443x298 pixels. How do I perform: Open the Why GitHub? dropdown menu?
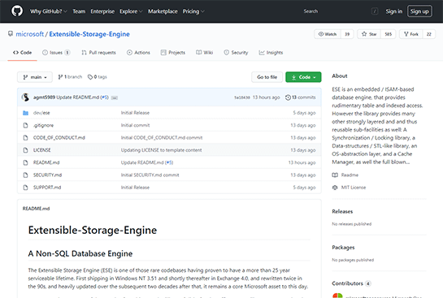[48, 11]
